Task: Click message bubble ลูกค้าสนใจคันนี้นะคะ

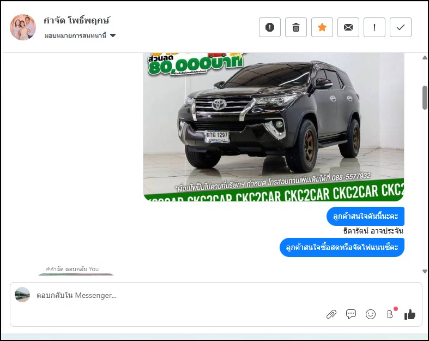Action: (x=365, y=216)
